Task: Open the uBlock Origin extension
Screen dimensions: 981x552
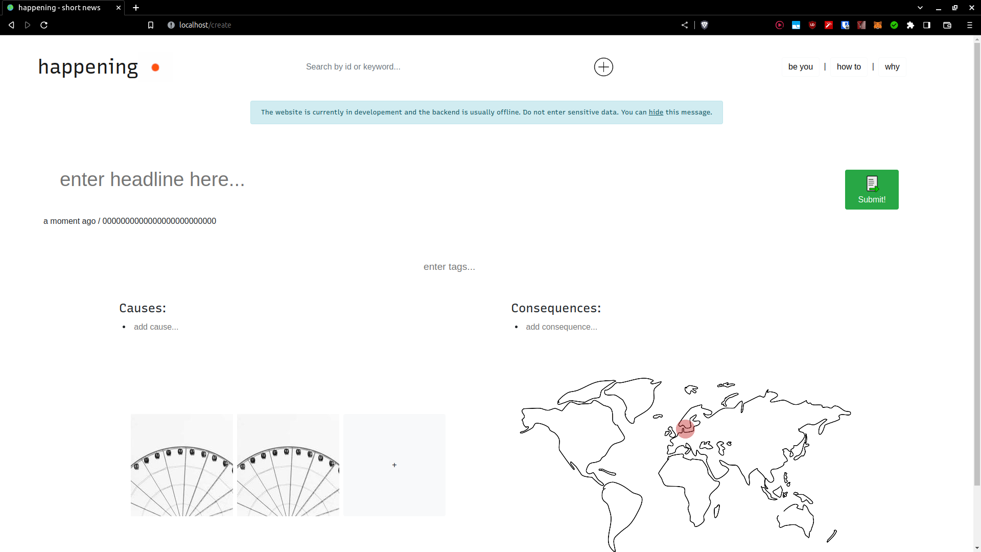Action: point(812,25)
